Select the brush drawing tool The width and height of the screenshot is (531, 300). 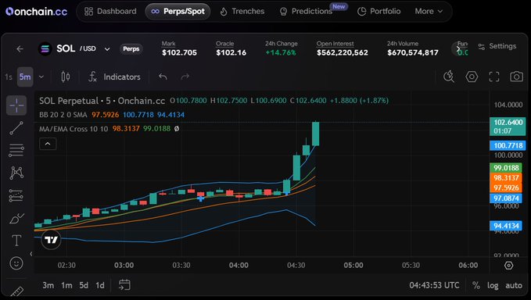tap(16, 218)
